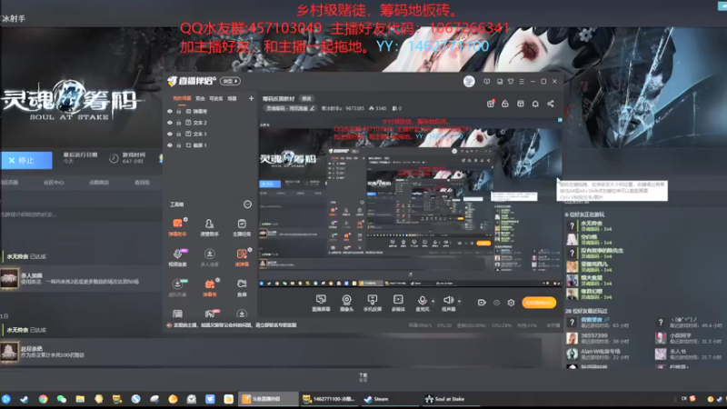The width and height of the screenshot is (727, 409).
Task: Add a 手机投屏 phone mirroring source
Action: (x=372, y=303)
